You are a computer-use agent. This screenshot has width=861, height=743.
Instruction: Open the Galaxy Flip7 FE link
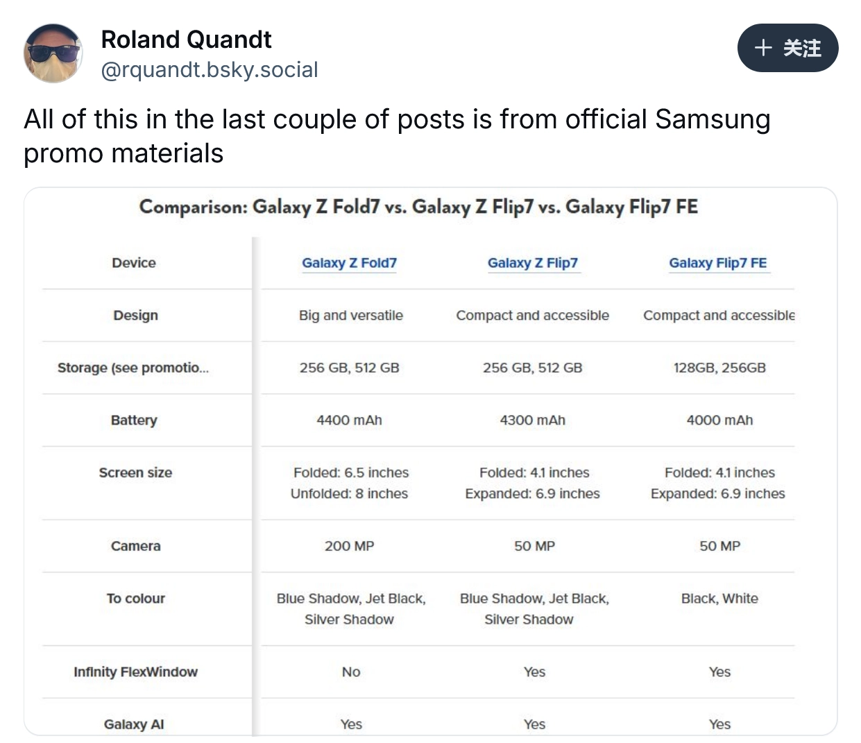[x=718, y=263]
